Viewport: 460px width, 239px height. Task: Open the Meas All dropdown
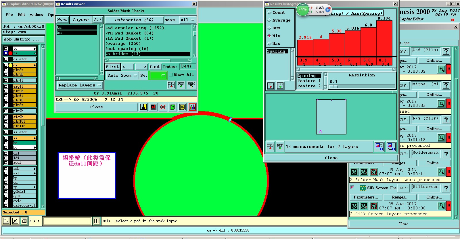[187, 20]
